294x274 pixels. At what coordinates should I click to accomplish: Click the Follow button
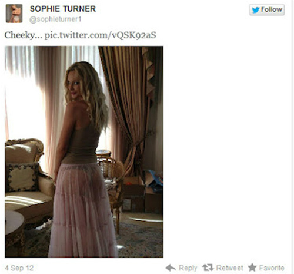pyautogui.click(x=267, y=9)
